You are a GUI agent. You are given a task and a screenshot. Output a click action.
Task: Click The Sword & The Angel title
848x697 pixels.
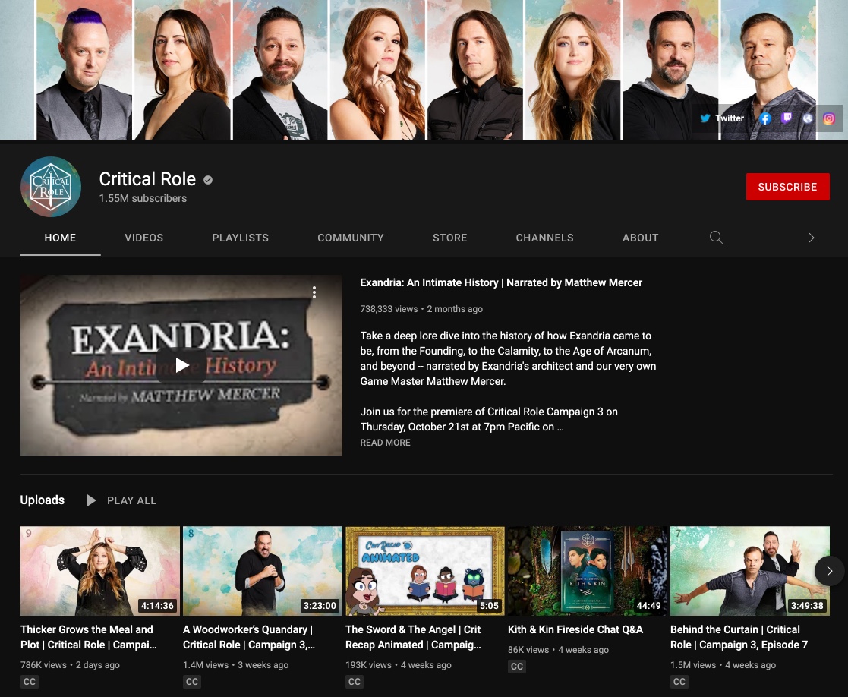coord(413,637)
